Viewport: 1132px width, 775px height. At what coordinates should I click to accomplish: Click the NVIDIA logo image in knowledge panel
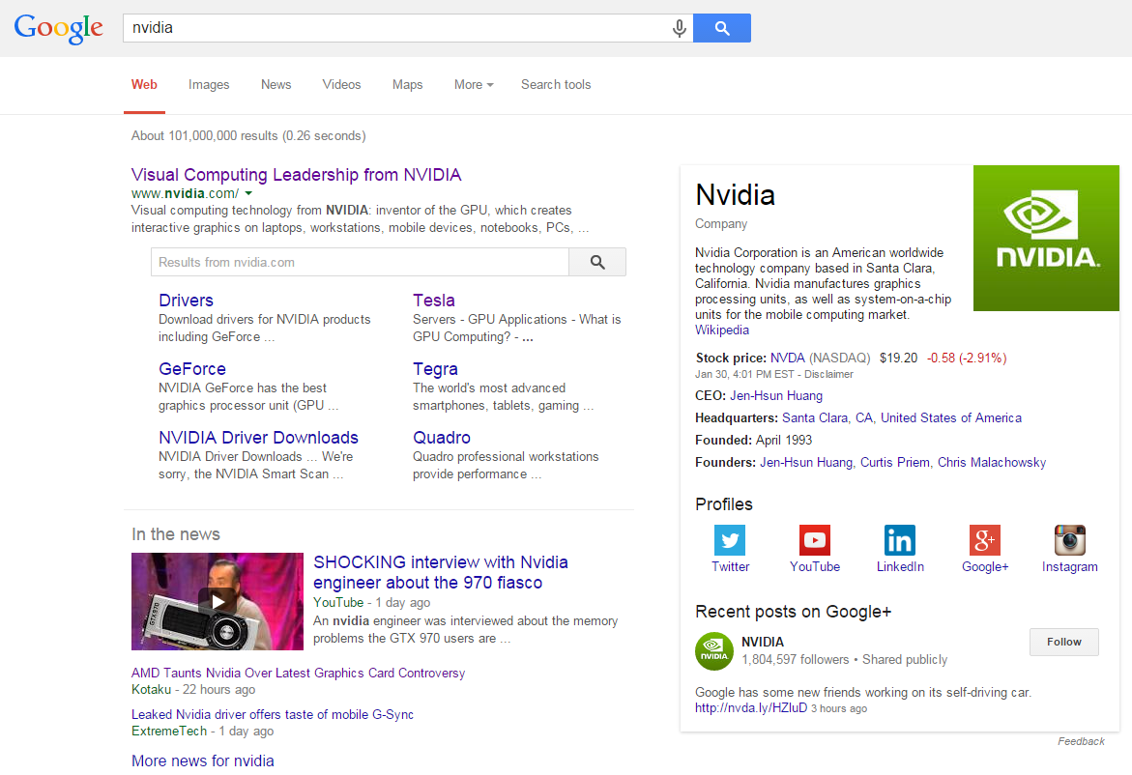click(x=1046, y=239)
